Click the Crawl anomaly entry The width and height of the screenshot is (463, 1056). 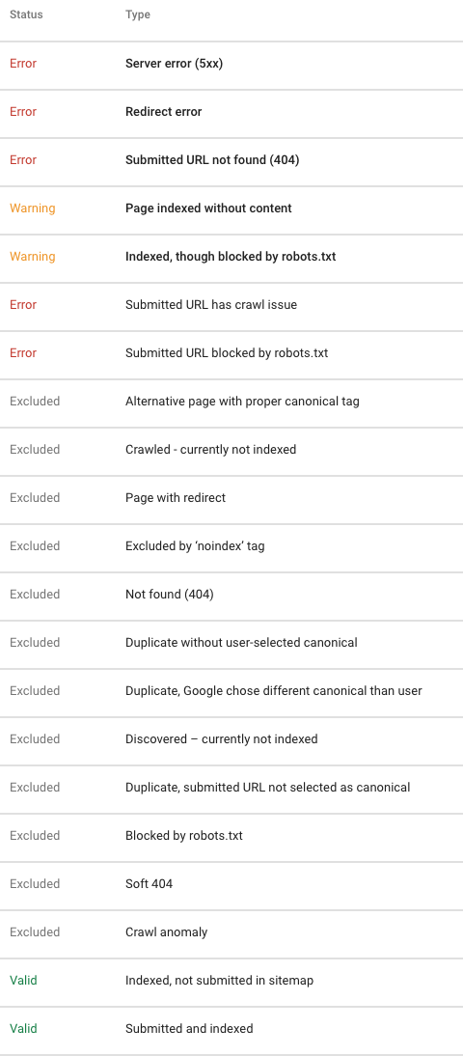coord(231,932)
